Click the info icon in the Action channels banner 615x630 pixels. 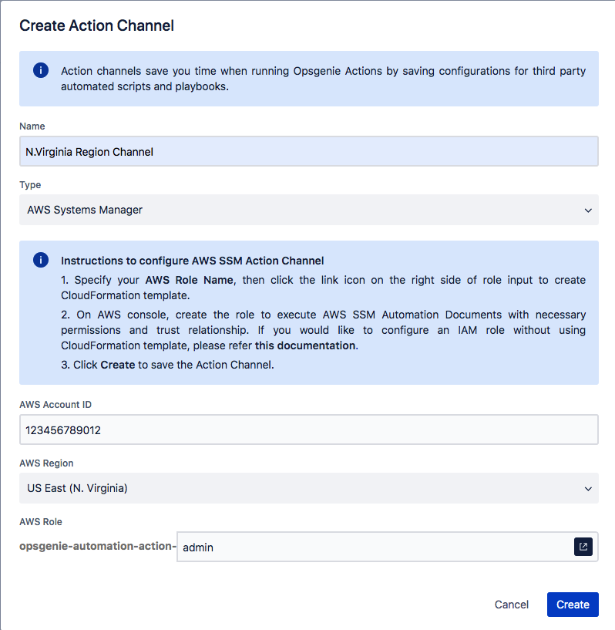pos(41,70)
